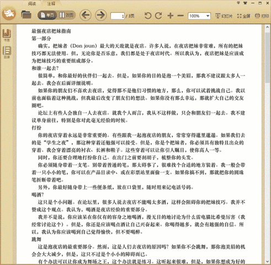Zoom in with the plus icon
Screen dimensions: 271x265
(x=171, y=15)
